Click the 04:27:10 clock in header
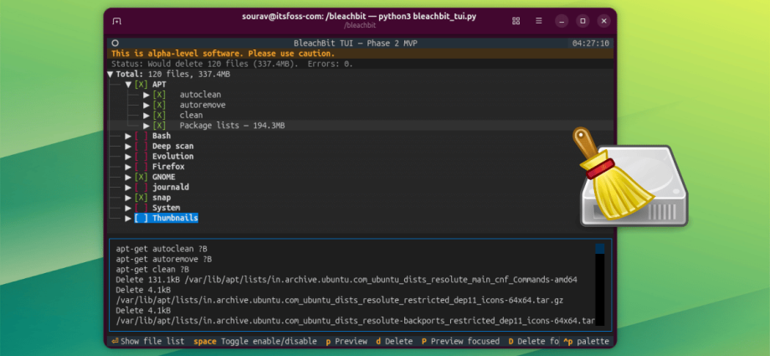This screenshot has width=770, height=356. coord(591,44)
